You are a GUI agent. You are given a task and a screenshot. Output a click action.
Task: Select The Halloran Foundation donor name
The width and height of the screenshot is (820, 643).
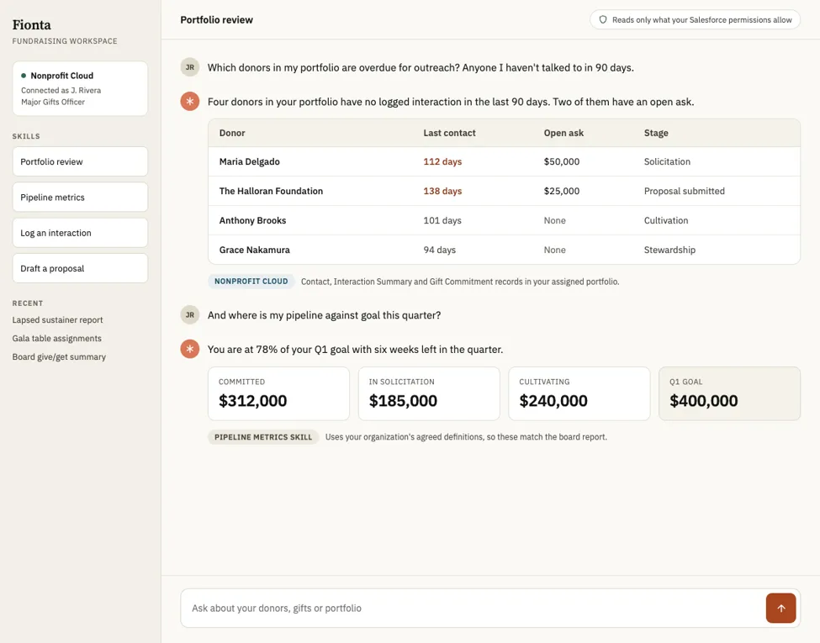tap(271, 191)
